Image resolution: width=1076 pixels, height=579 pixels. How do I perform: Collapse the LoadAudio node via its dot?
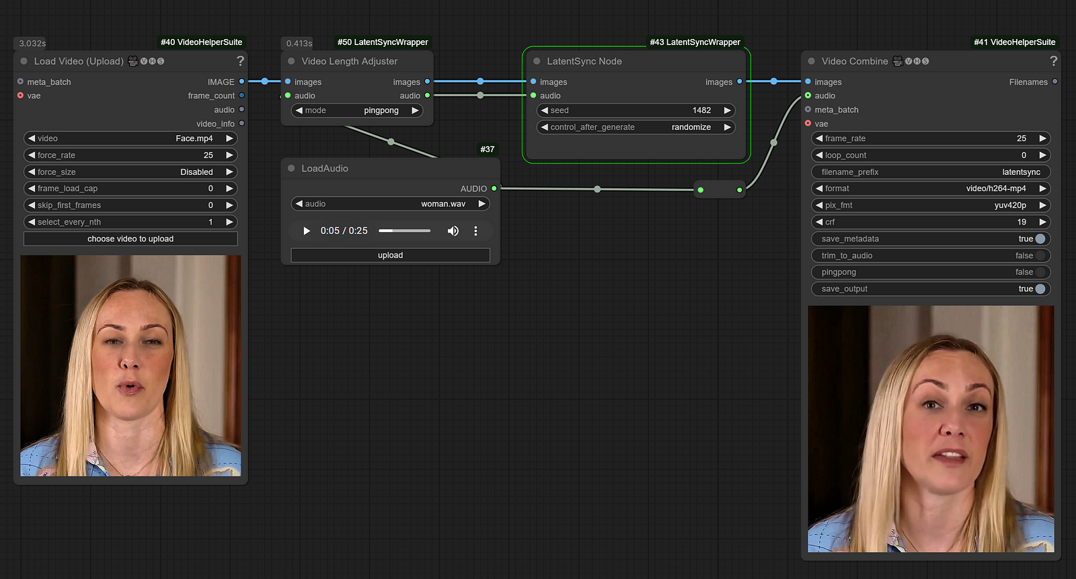tap(291, 168)
